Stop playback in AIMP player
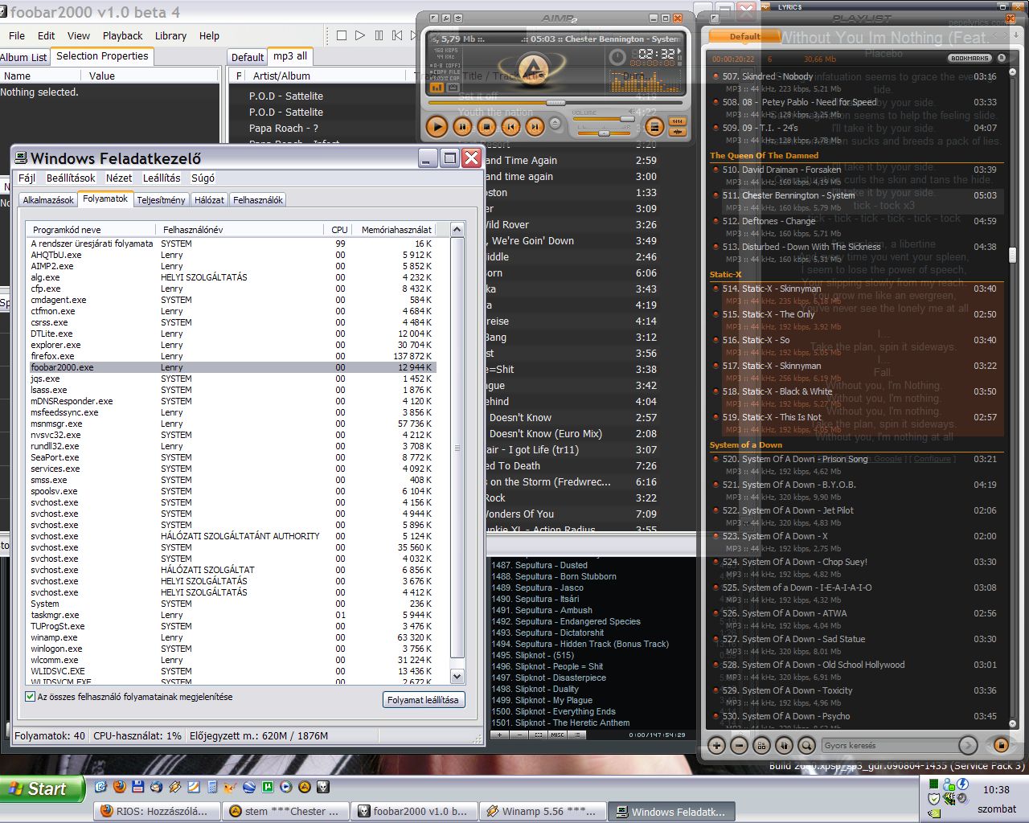This screenshot has width=1029, height=823. [486, 127]
